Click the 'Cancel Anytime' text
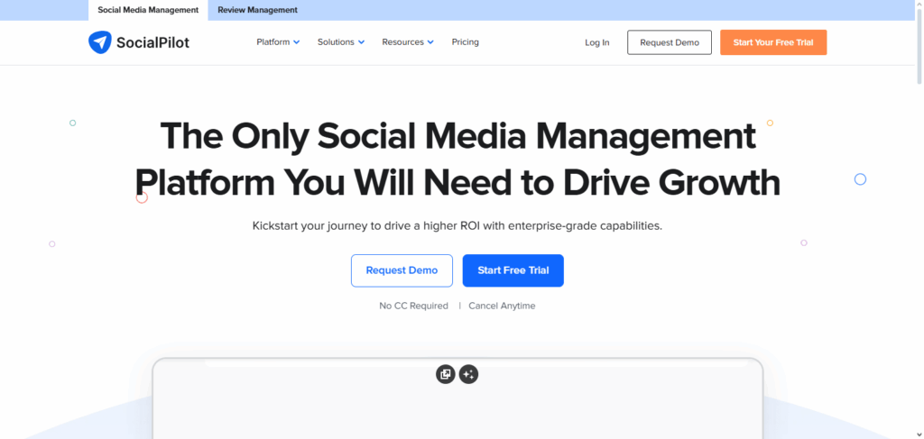Image resolution: width=924 pixels, height=439 pixels. [502, 306]
